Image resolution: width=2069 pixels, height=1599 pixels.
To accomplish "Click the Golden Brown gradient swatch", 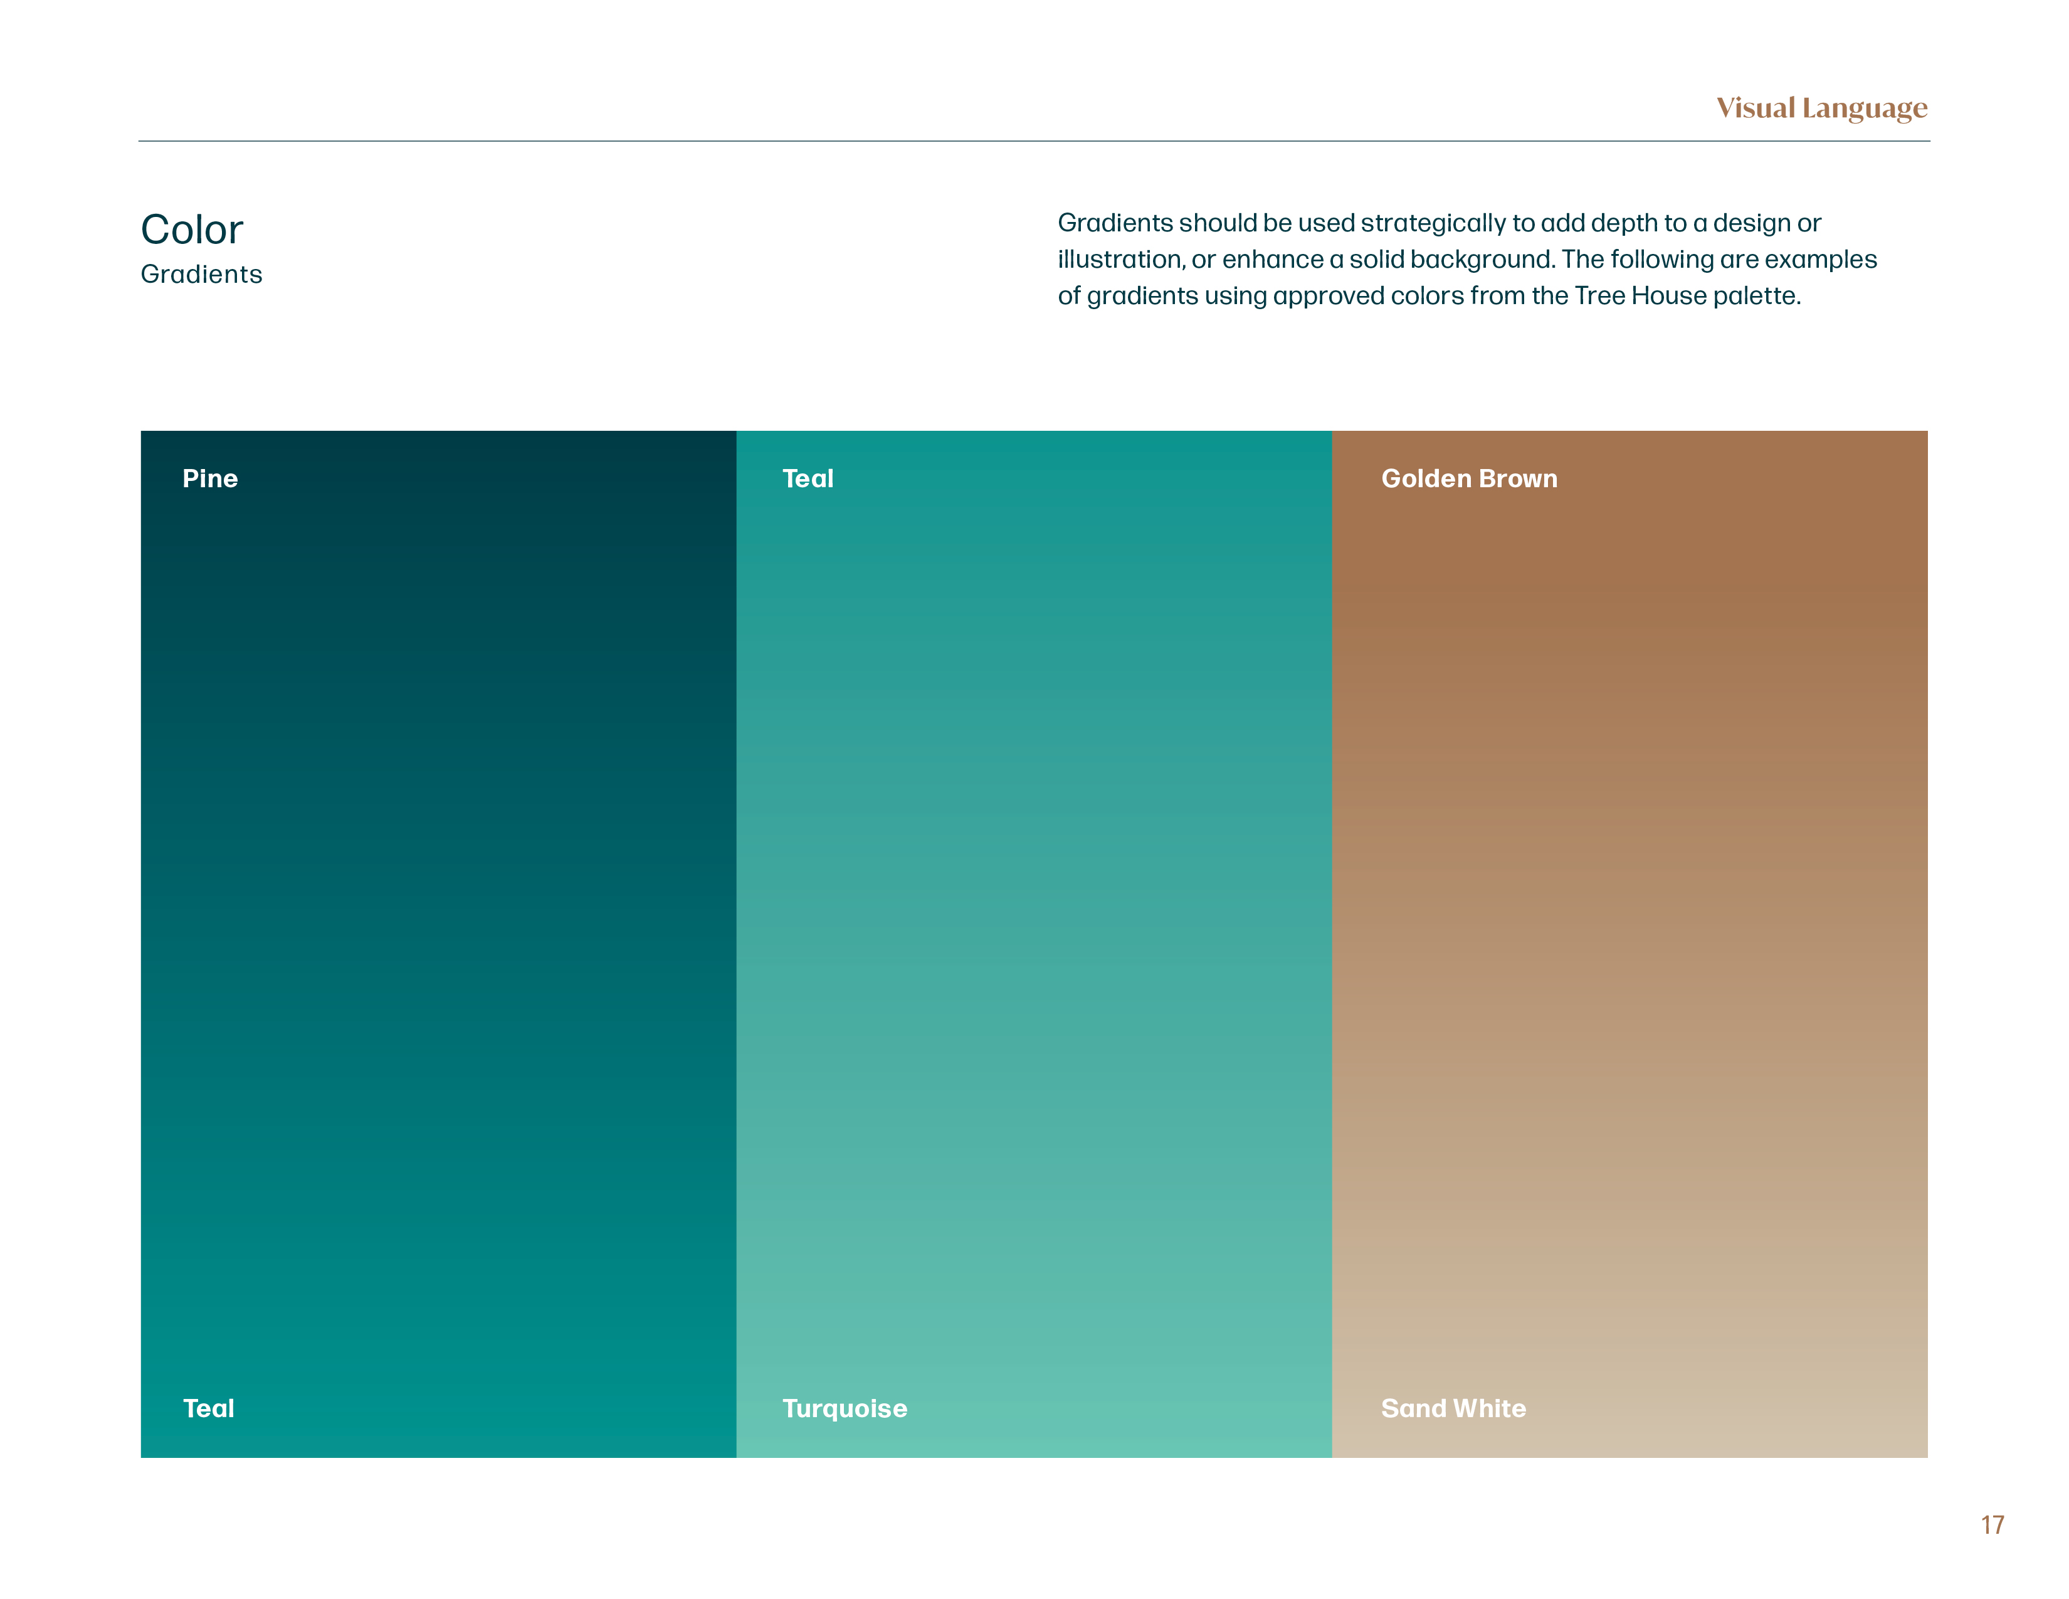I will click(x=1629, y=942).
